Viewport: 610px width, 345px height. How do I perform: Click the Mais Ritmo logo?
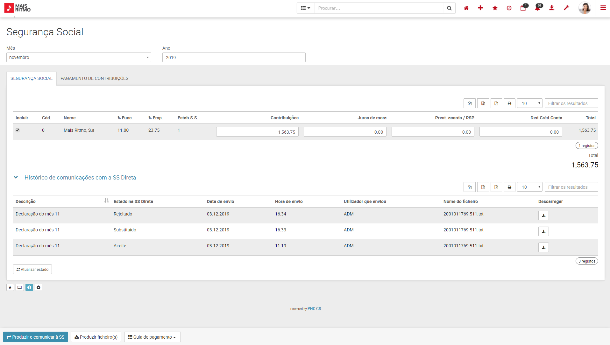point(18,8)
